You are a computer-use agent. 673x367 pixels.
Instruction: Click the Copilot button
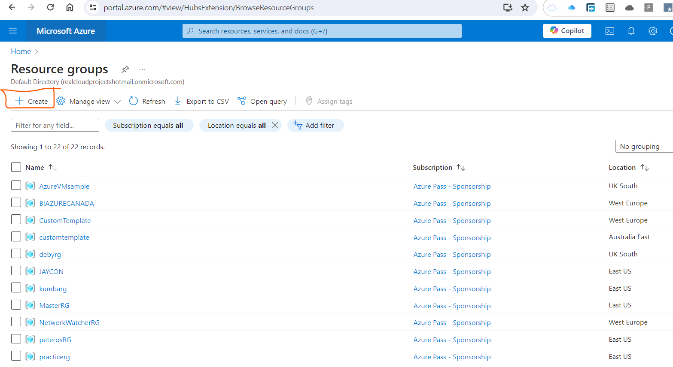(x=567, y=31)
